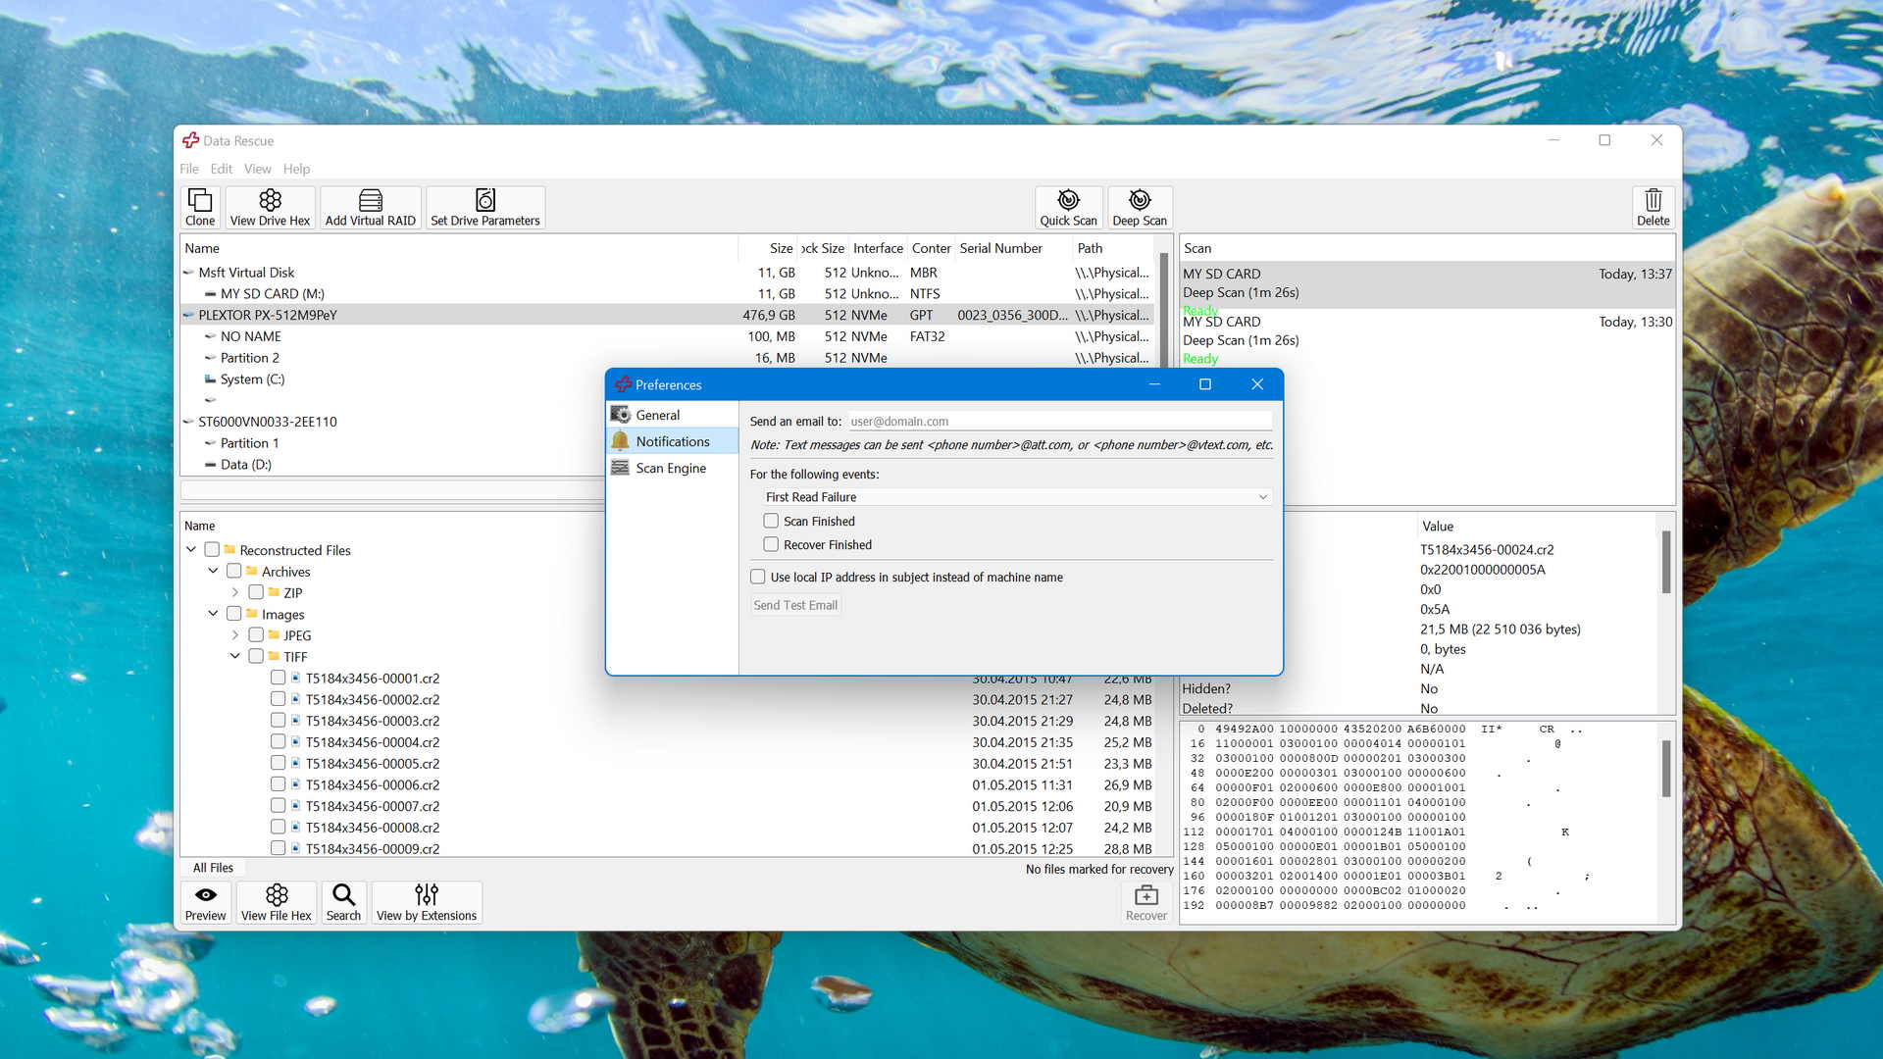Enable Recover Finished notification checkbox
Screen dimensions: 1883x1059
(772, 543)
